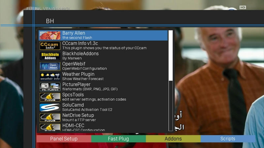
Task: Select the "HDMI-CEC" entry title
Action: [73, 126]
